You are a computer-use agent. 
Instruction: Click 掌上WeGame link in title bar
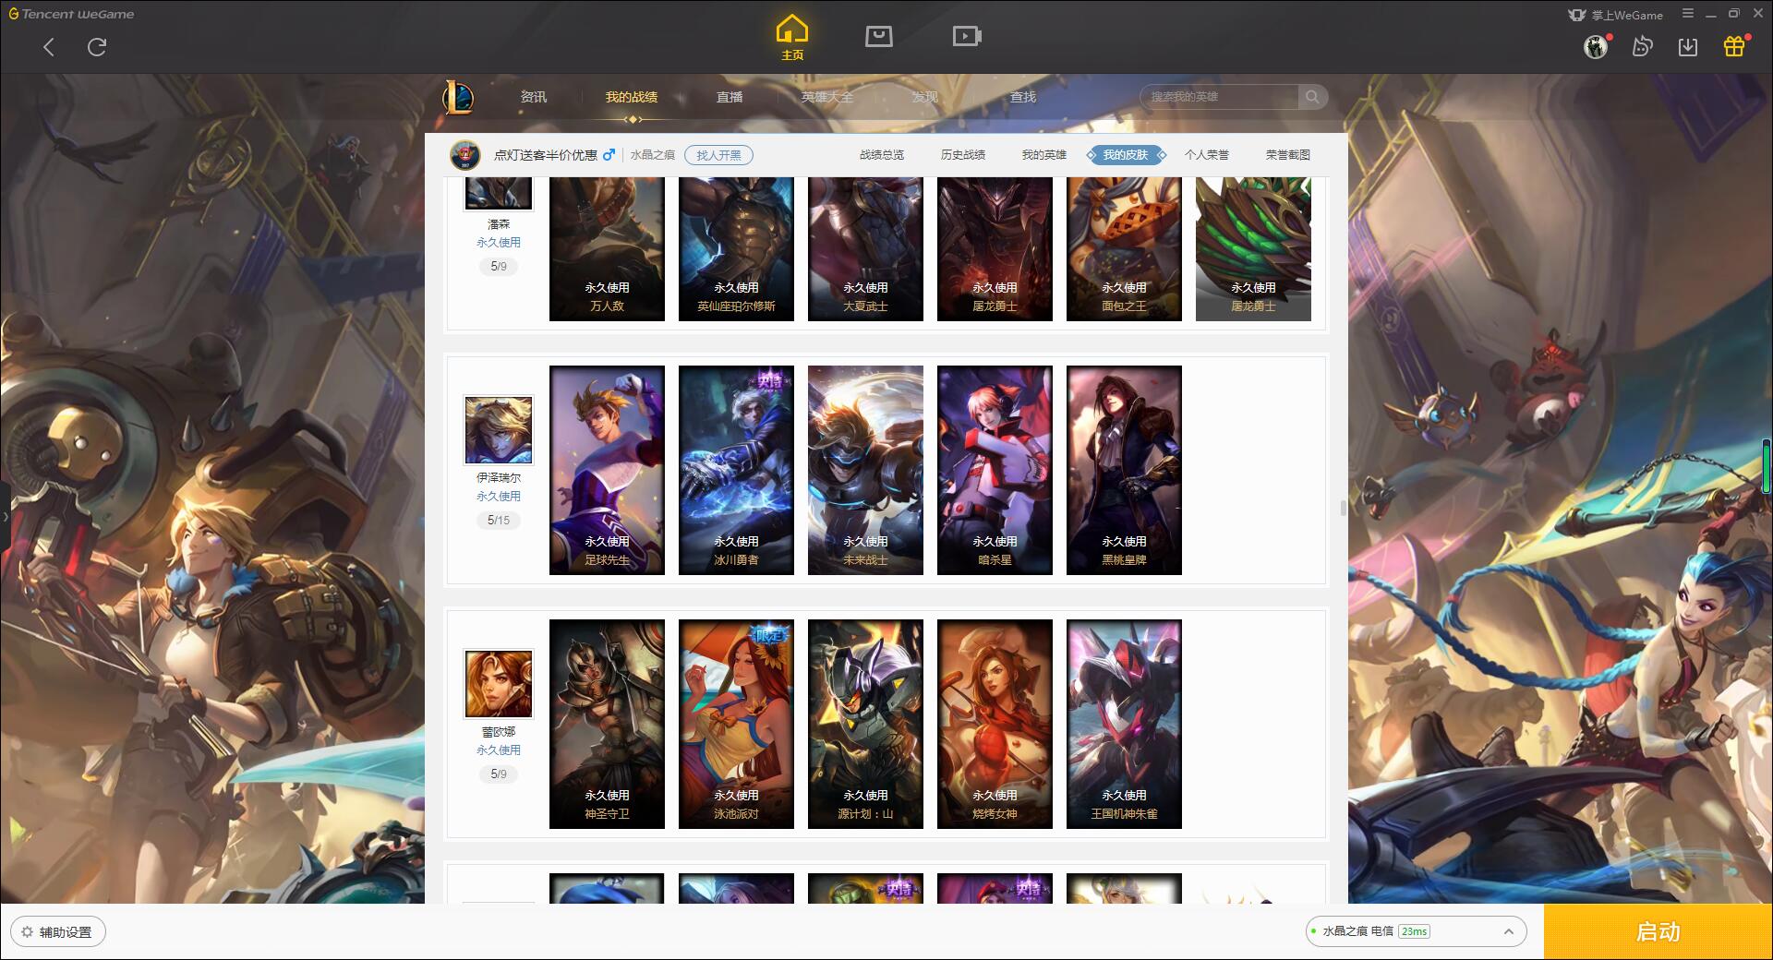pos(1615,15)
